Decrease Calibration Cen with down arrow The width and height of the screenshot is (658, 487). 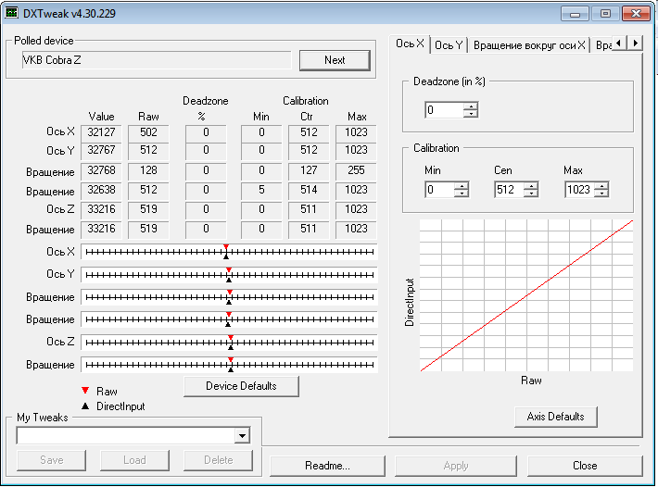531,194
